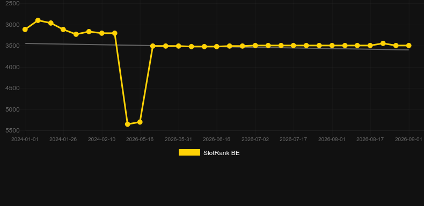Click the x-axis date 2026-09-01
Viewport: 424px width, 206px height.
pyautogui.click(x=408, y=139)
